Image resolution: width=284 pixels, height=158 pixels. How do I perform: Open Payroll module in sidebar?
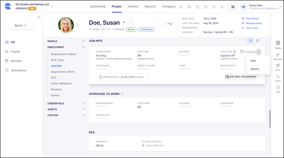pyautogui.click(x=12, y=52)
